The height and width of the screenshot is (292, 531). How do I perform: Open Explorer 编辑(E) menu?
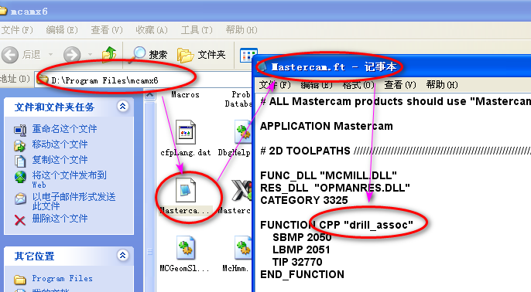point(62,30)
